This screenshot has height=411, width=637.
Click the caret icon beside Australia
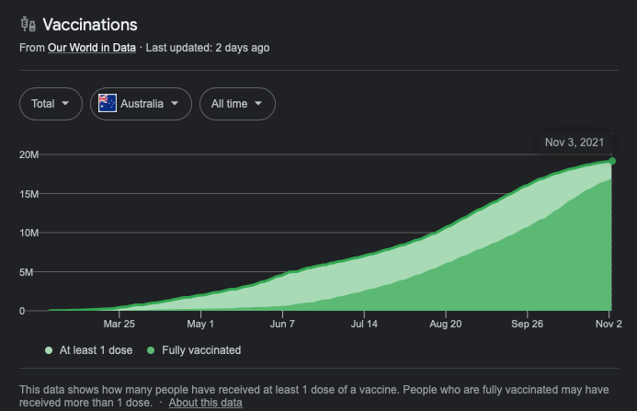tap(175, 104)
